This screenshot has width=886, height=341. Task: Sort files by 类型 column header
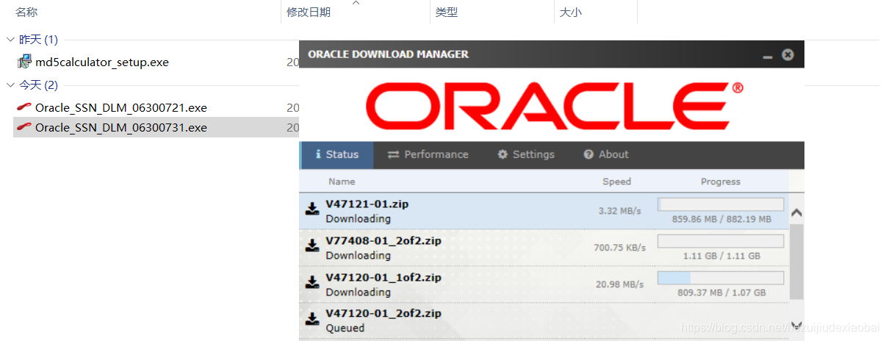[x=447, y=12]
